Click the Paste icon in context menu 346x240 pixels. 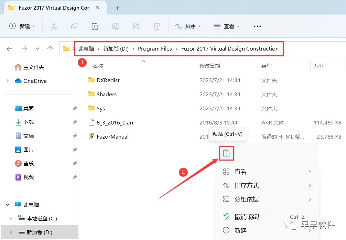click(x=226, y=153)
